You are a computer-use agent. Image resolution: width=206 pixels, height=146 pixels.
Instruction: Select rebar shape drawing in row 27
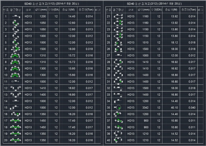pos(118,55)
